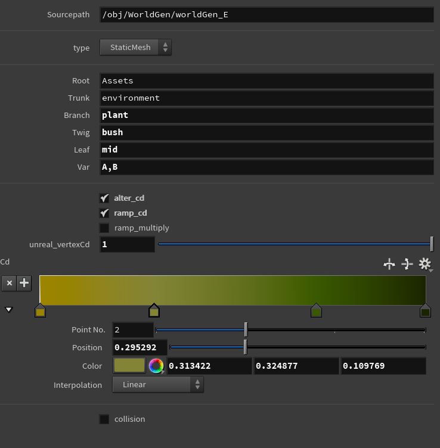The height and width of the screenshot is (448, 440).
Task: Collapse the ramp controls triangle
Action: (x=9, y=310)
